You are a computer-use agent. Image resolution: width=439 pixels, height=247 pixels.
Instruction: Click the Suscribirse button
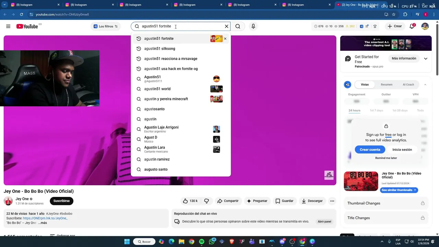click(61, 201)
